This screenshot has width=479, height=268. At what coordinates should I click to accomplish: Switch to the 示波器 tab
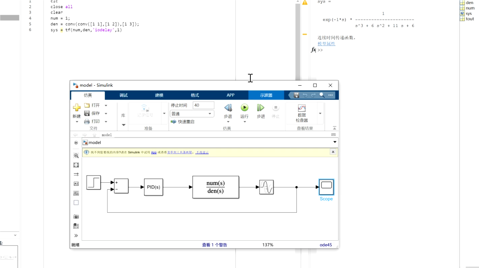(266, 95)
